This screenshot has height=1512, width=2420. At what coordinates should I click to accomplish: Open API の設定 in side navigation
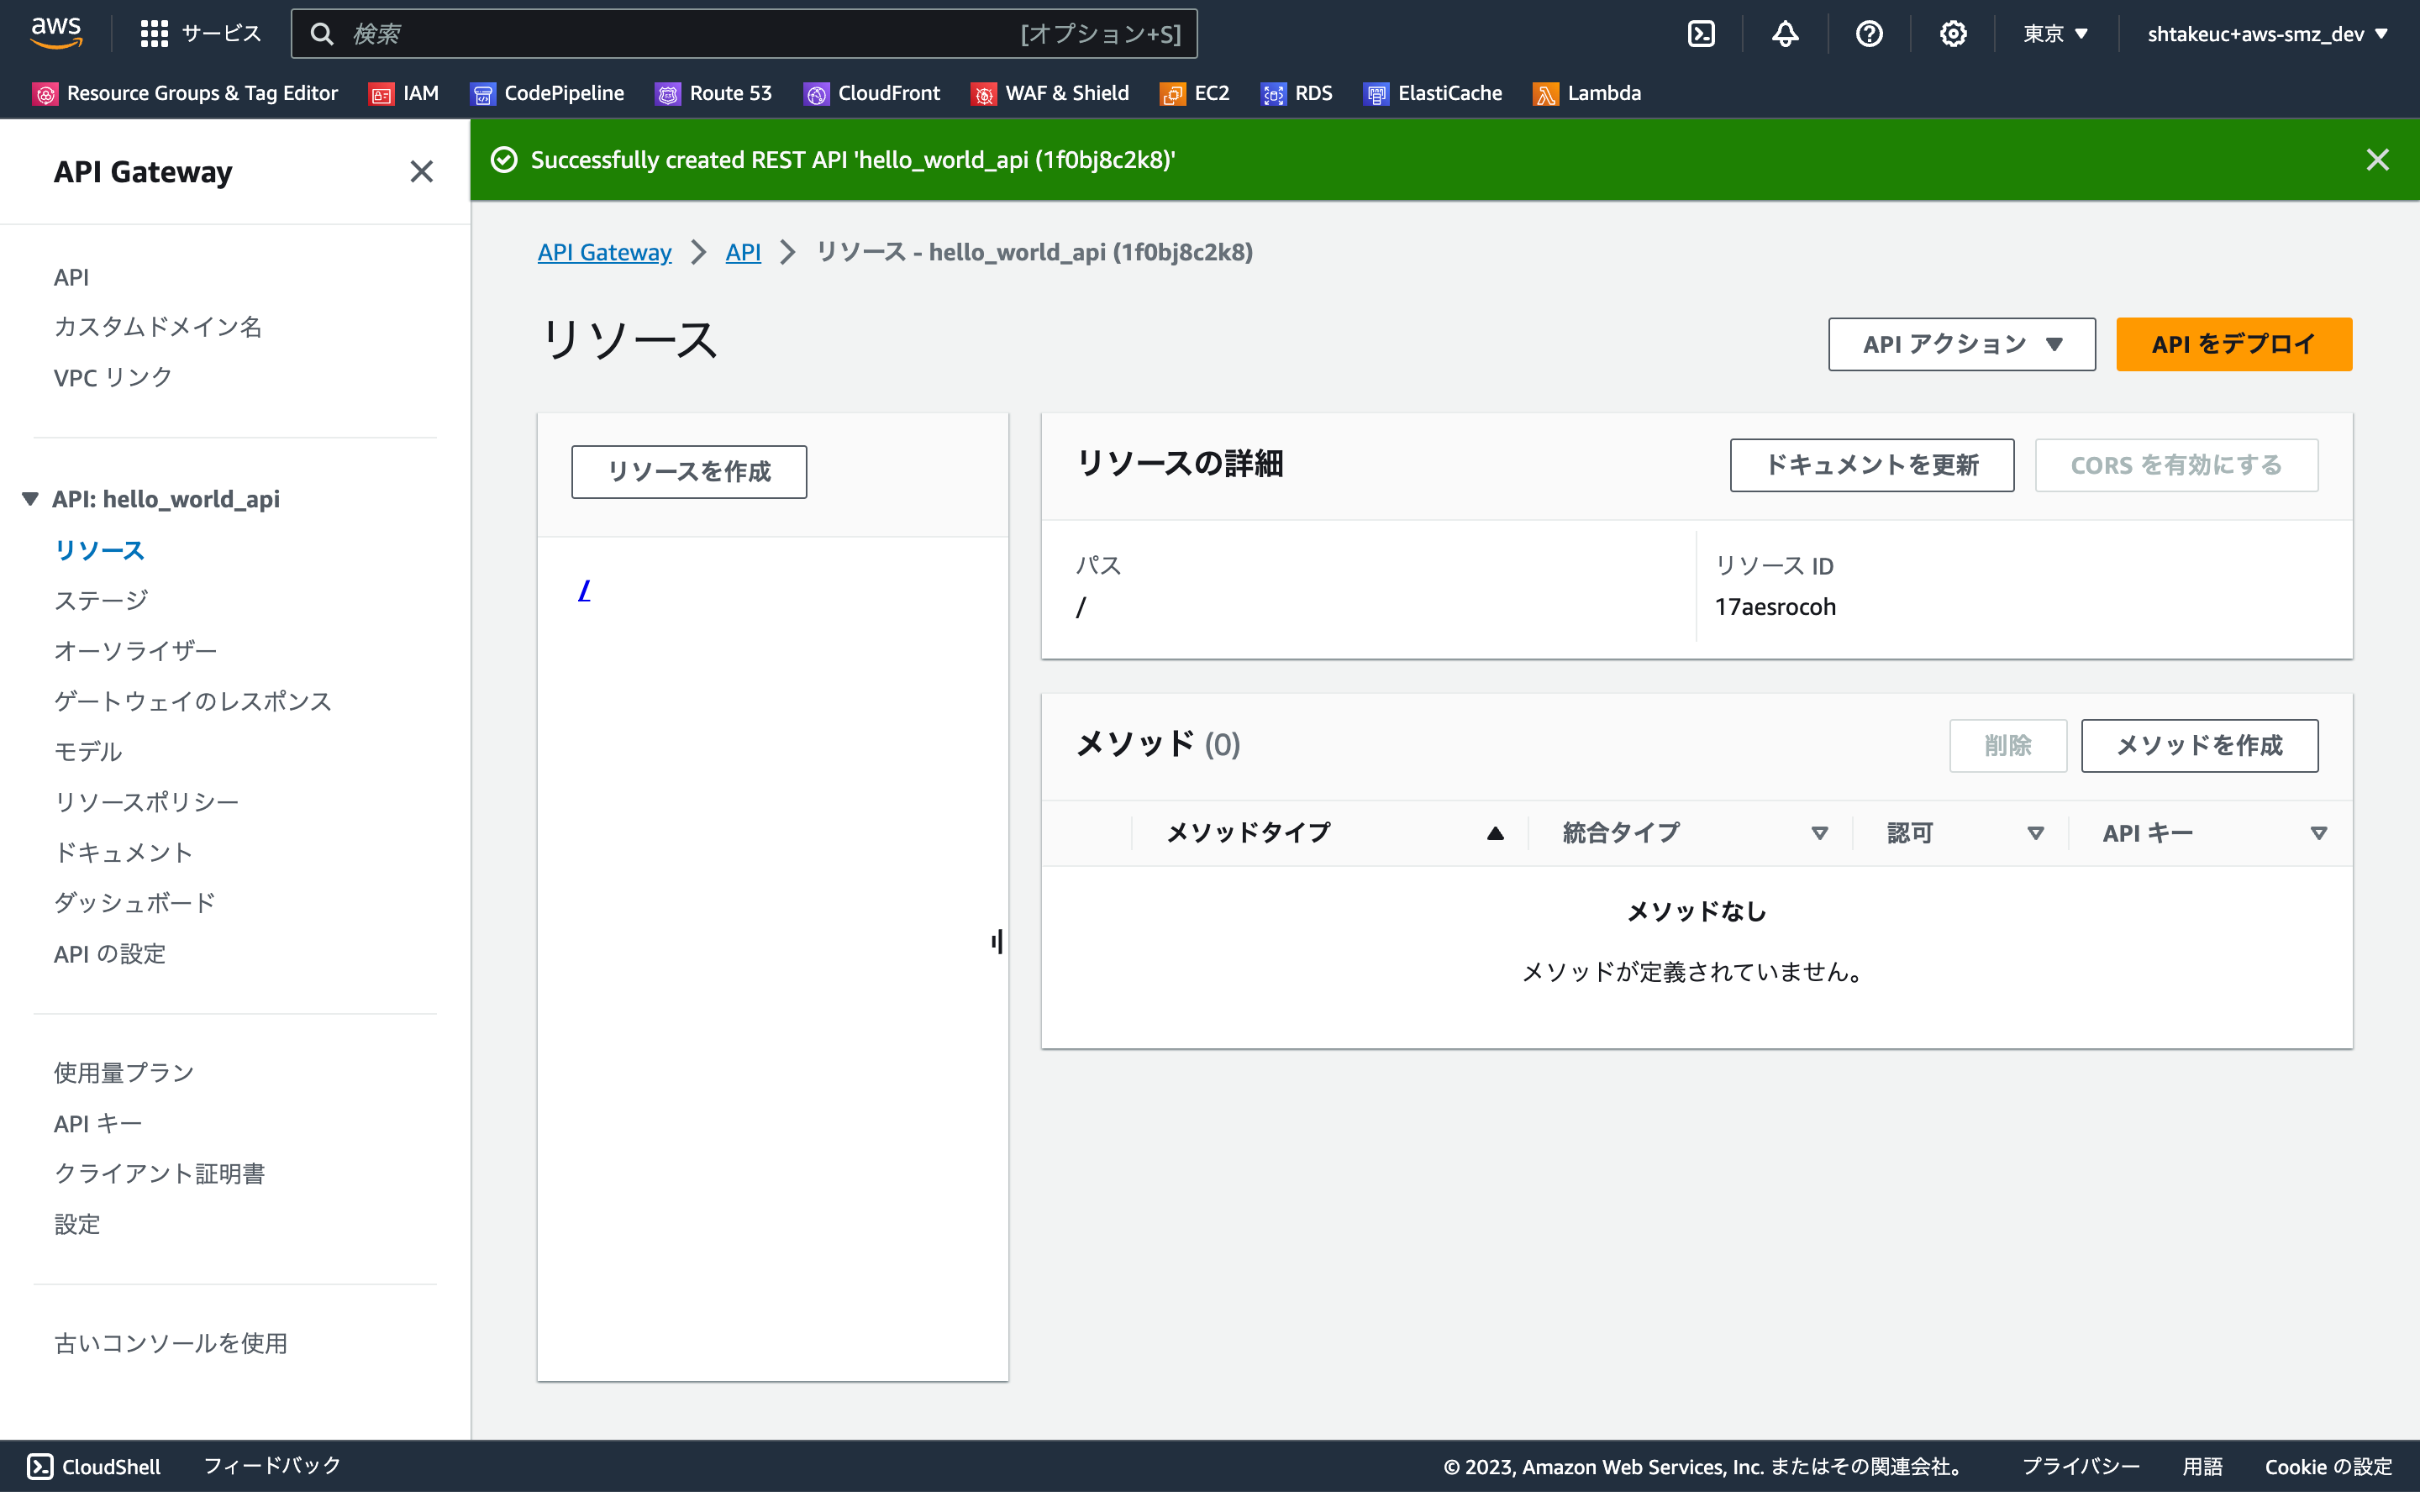110,954
